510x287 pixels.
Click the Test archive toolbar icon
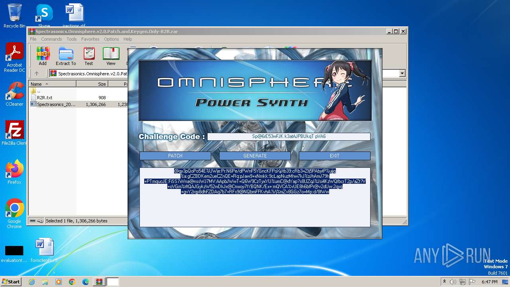89,56
